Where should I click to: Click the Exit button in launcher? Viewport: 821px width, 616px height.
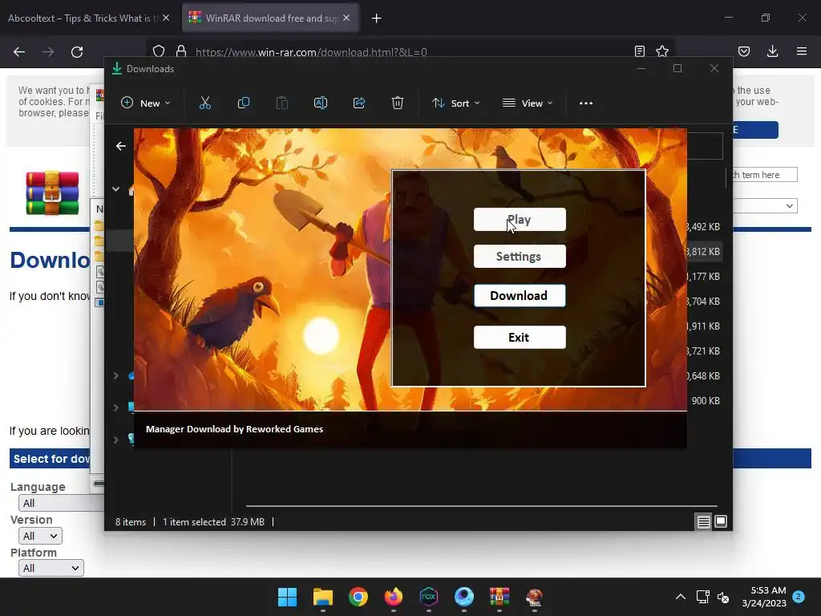pos(520,338)
